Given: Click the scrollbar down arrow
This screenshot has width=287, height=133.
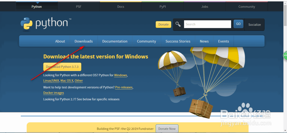Looking at the screenshot, I should click(285, 130).
